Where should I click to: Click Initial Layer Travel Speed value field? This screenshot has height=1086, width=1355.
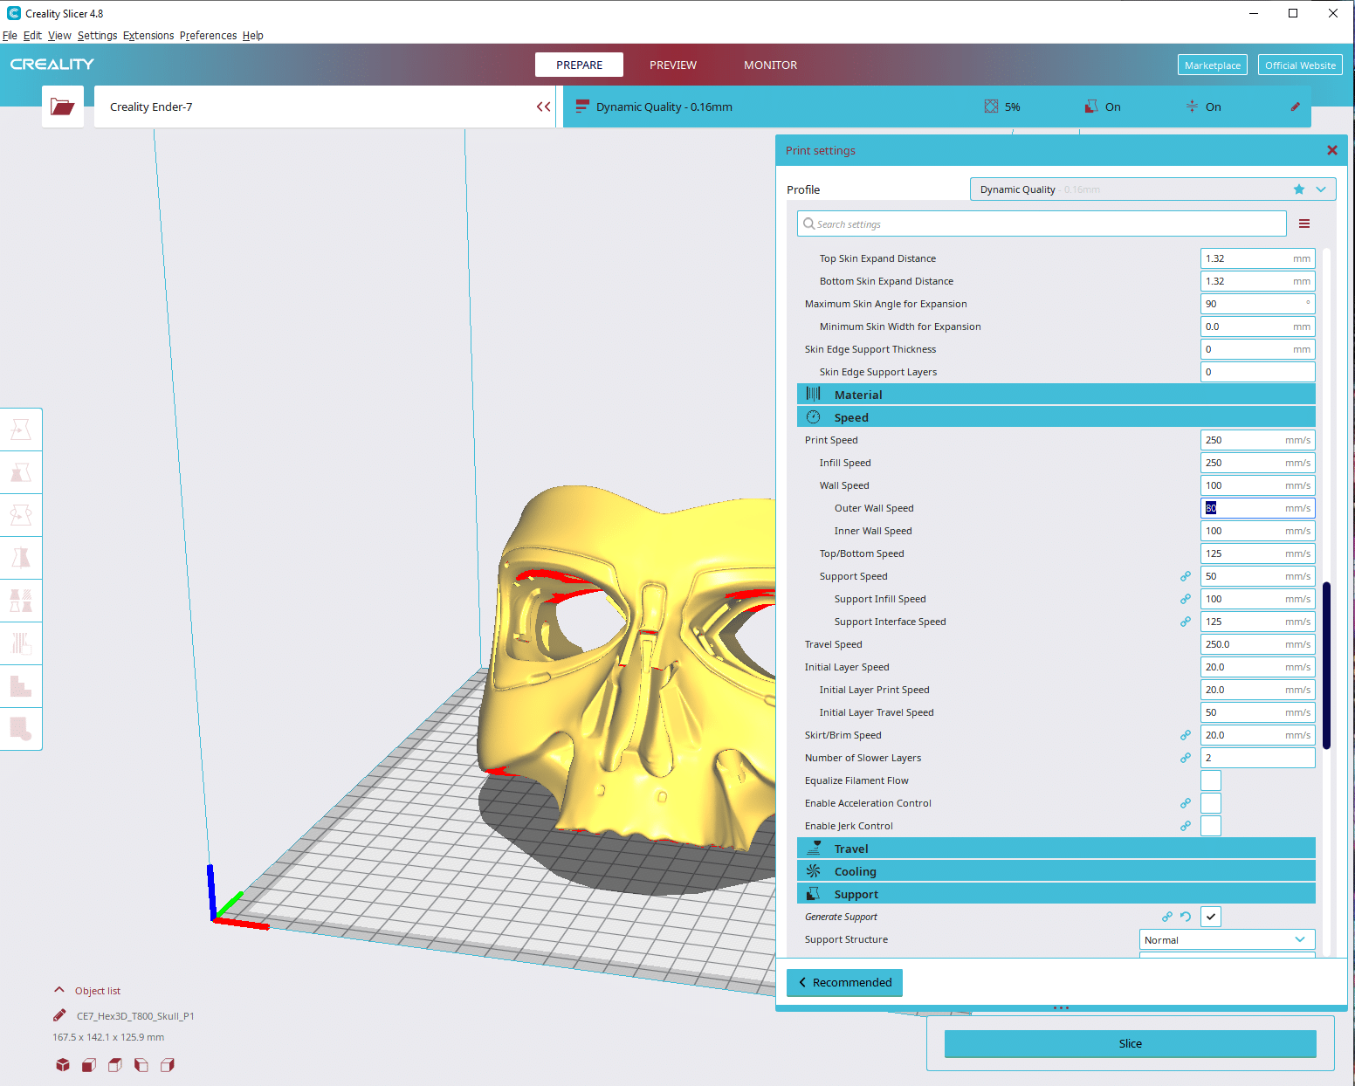tap(1257, 712)
